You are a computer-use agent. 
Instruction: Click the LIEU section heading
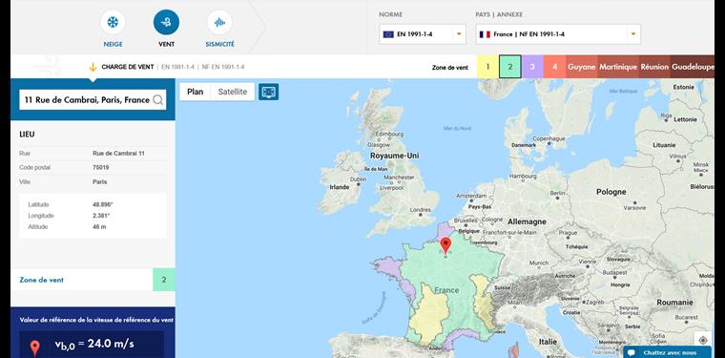pos(27,135)
